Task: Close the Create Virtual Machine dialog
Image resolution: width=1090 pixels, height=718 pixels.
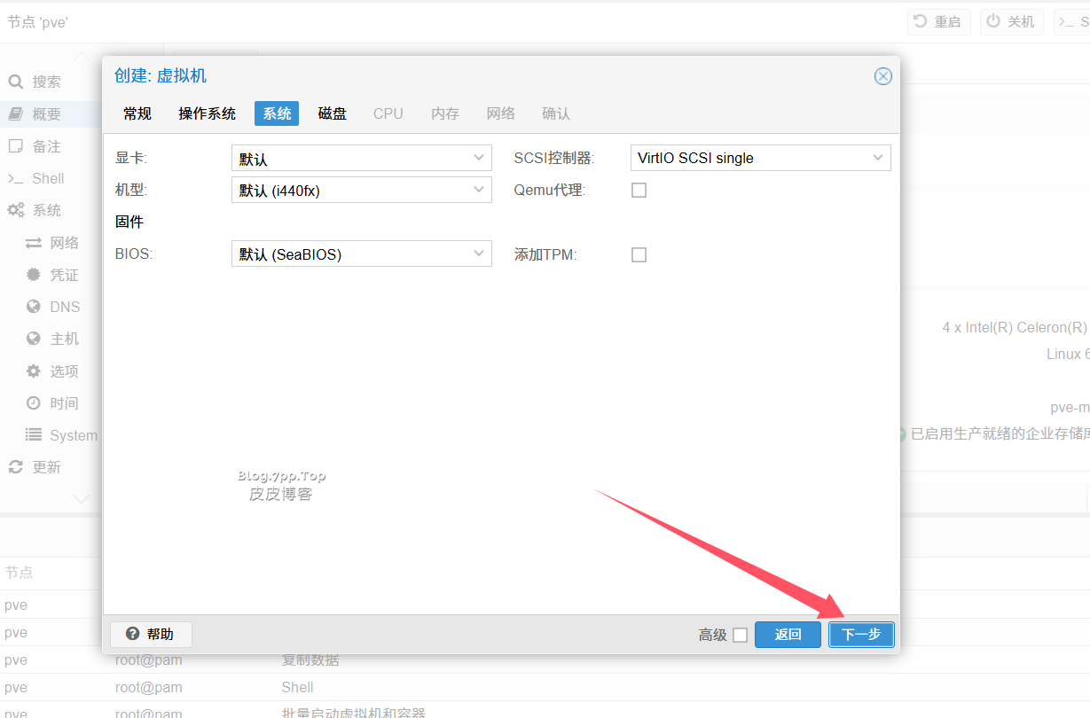Action: pos(882,76)
